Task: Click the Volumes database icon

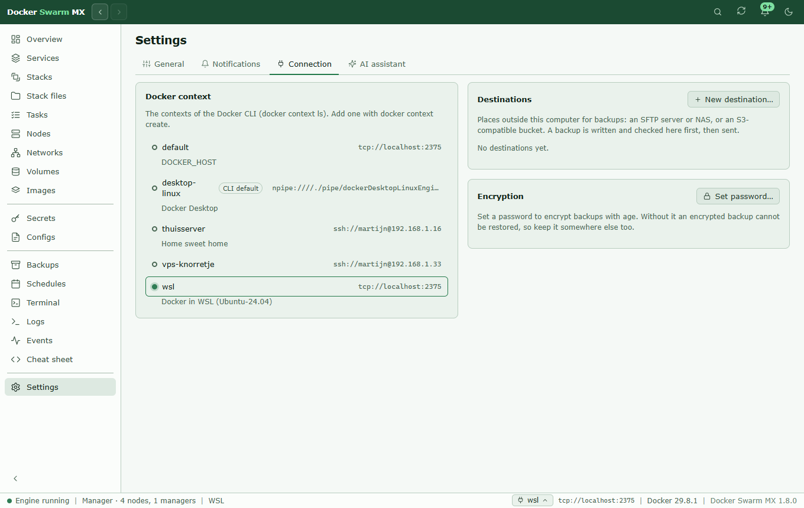Action: tap(16, 171)
